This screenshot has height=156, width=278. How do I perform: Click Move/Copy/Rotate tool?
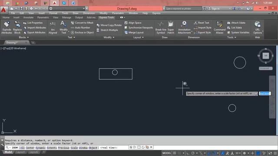(x=109, y=25)
